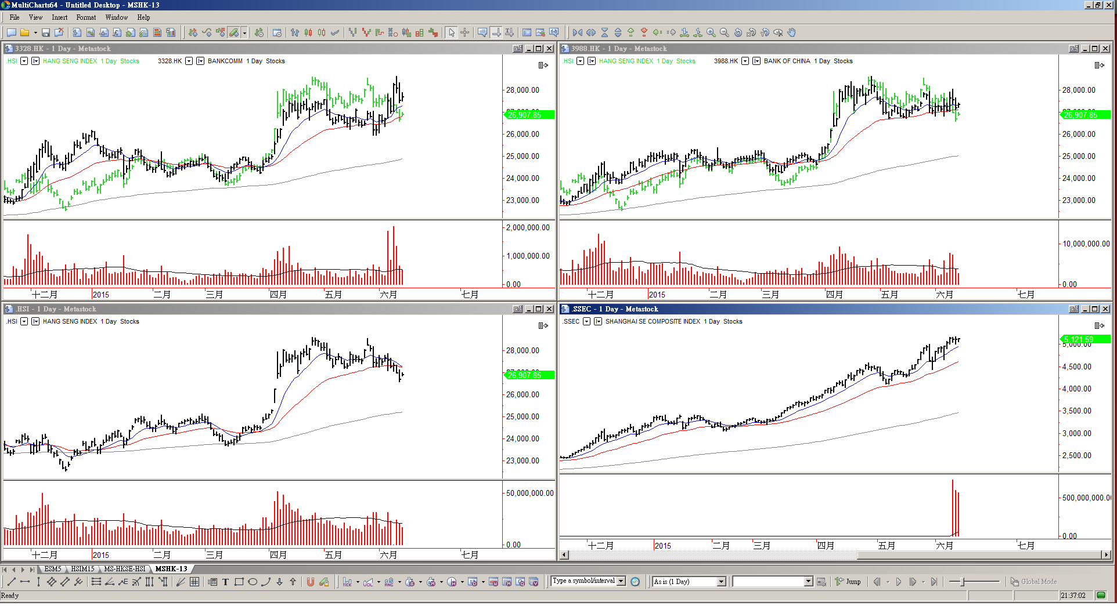Open the 'As is (1 Day)' resolution dropdown

(x=722, y=582)
